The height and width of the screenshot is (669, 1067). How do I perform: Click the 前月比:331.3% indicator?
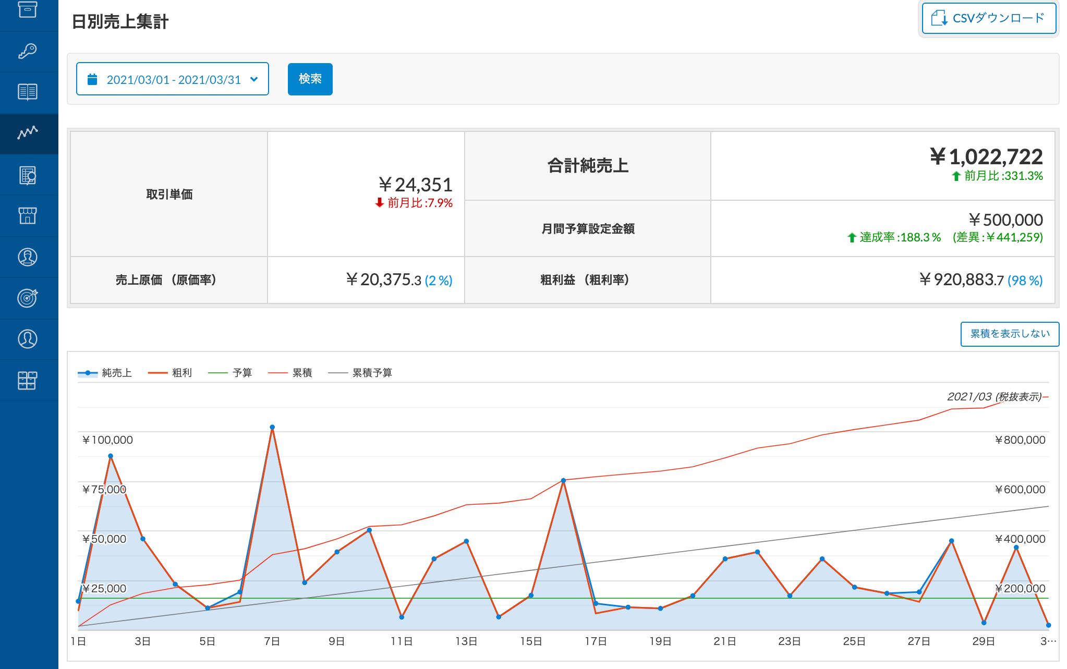click(x=997, y=176)
